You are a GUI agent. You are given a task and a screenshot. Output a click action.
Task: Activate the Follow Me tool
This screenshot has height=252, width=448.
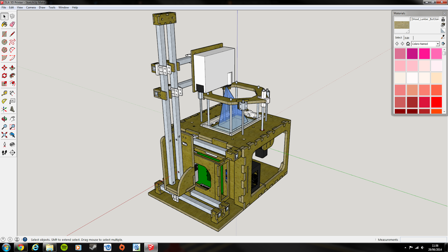click(12, 76)
